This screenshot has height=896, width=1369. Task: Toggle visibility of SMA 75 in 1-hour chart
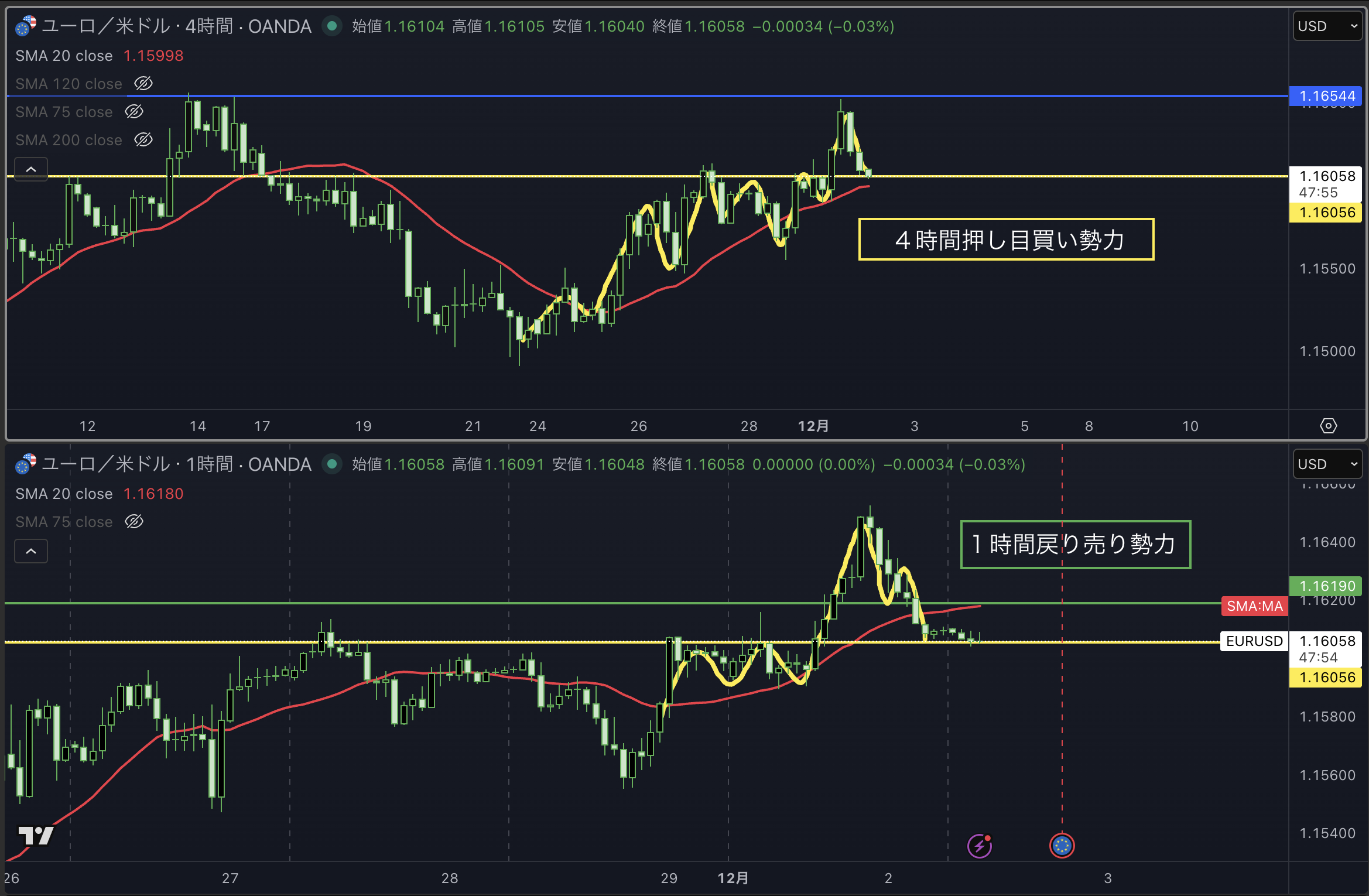[x=134, y=522]
